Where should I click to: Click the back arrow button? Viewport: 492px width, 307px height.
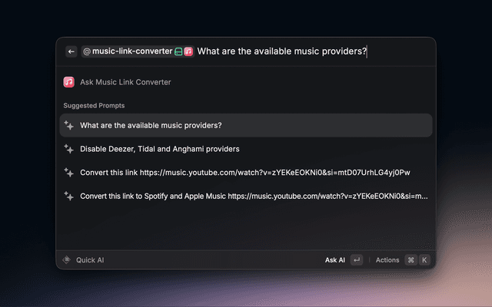coord(71,51)
